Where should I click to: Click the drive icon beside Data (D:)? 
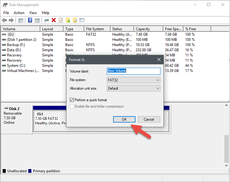(x=4, y=50)
